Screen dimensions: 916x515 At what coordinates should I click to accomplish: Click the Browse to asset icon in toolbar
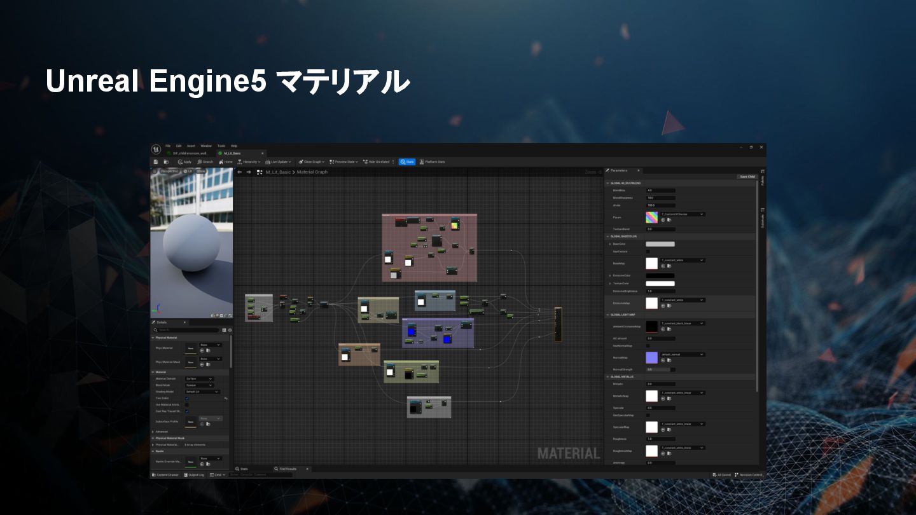click(166, 161)
